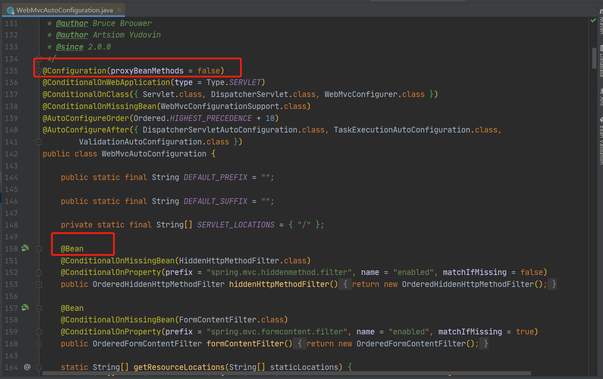Click the OrderedHiddenHttpMethodFilter return type on line 153
This screenshot has width=603, height=379.
(158, 284)
